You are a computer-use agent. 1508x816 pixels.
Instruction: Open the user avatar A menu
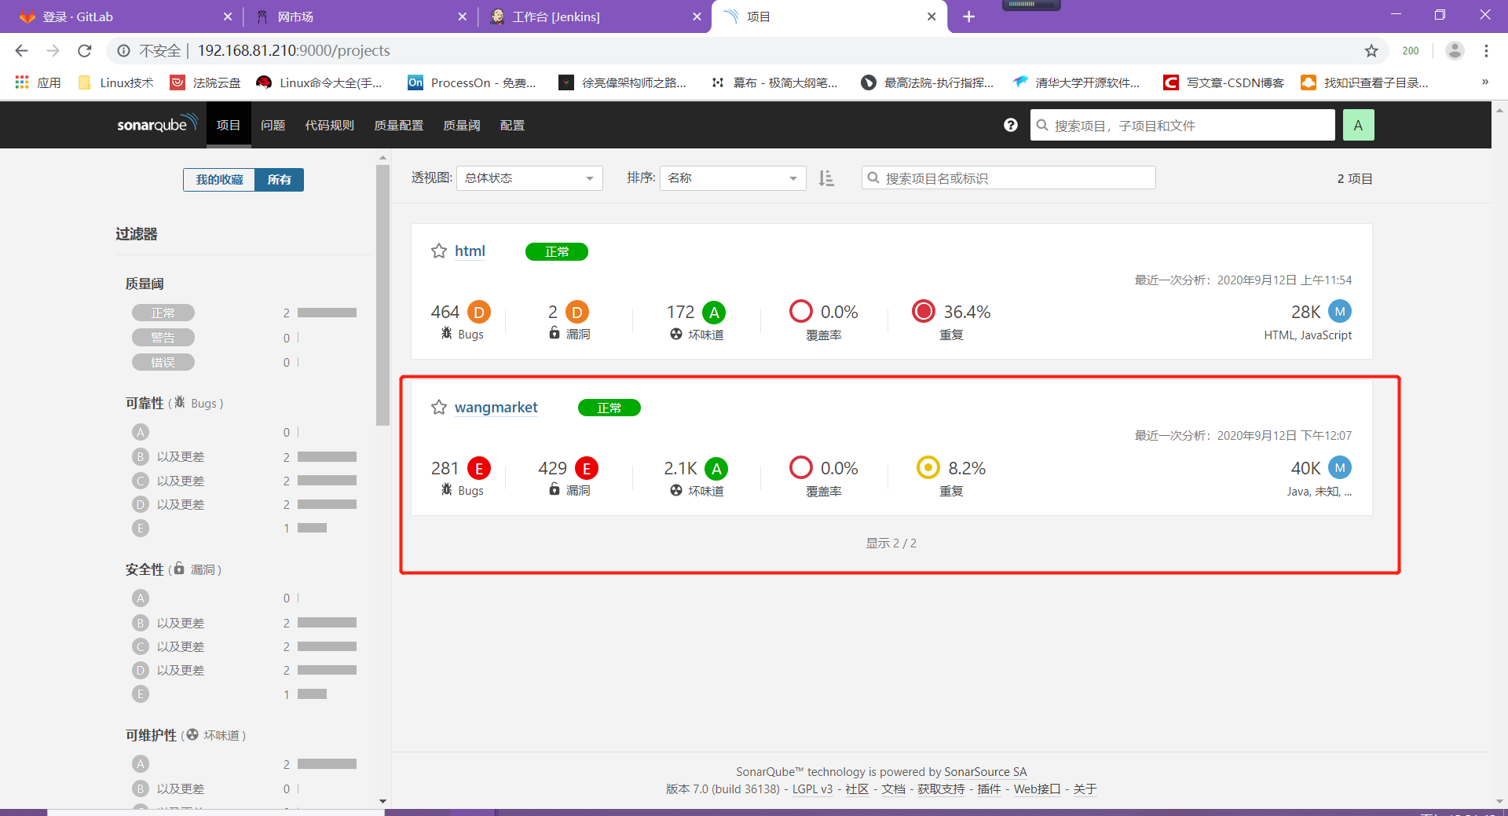[1358, 125]
